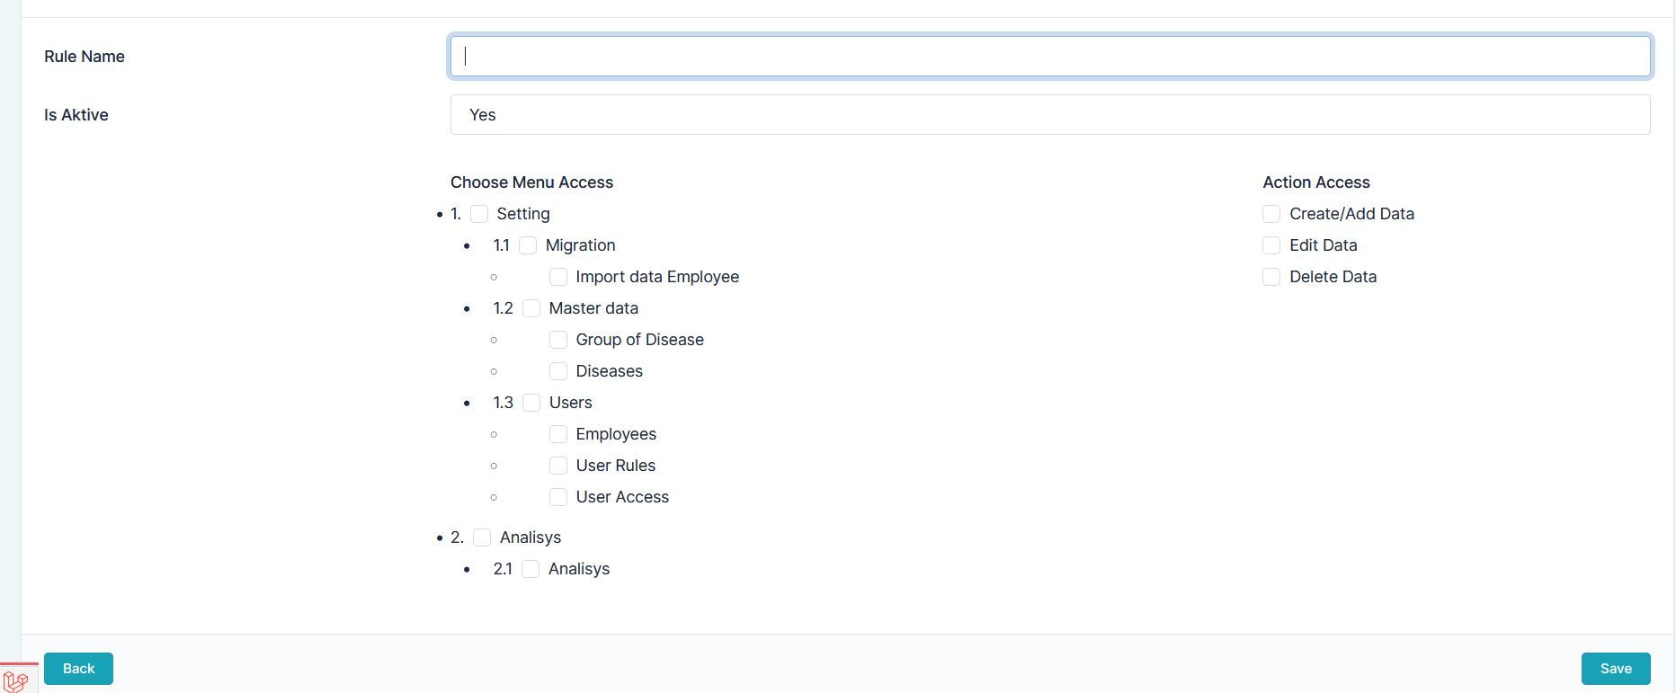Click the Save button
1676x693 pixels.
(x=1615, y=669)
